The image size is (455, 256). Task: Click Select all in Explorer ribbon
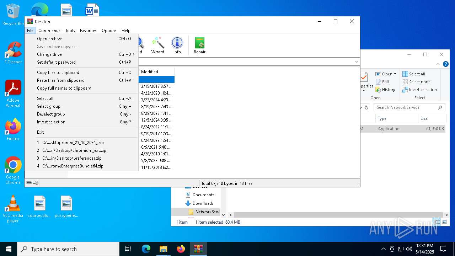414,74
